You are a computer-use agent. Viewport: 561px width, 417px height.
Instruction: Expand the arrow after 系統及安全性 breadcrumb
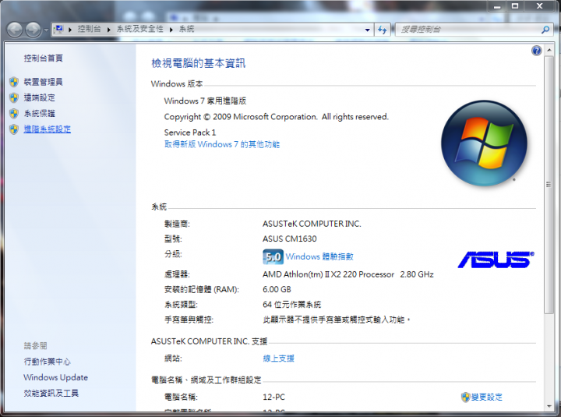coord(171,30)
